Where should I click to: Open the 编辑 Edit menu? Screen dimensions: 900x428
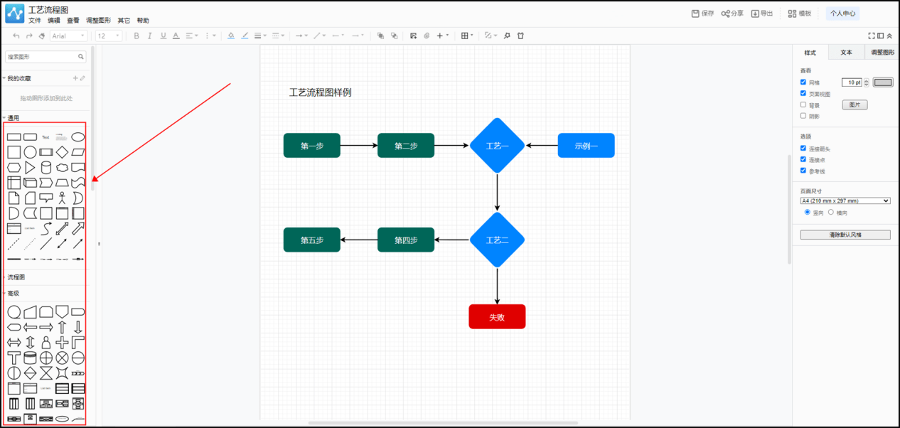54,21
